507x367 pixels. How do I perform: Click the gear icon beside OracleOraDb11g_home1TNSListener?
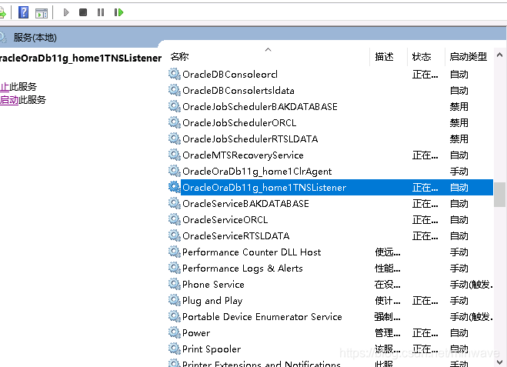point(175,187)
